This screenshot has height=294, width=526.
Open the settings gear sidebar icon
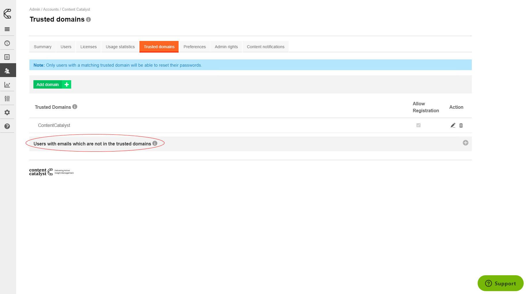coord(7,113)
